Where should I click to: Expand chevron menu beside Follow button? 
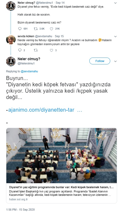pyautogui.click(x=115, y=61)
